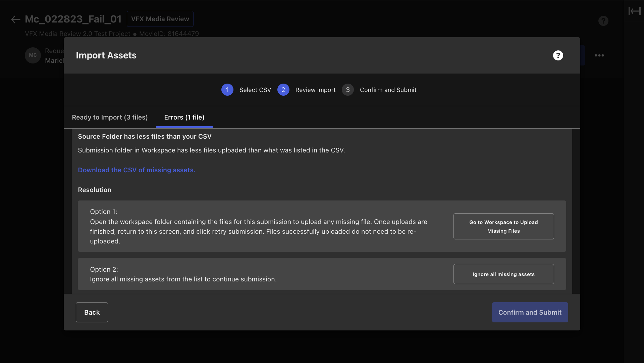This screenshot has width=644, height=363.
Task: Download the CSV of missing assets
Action: coord(137,170)
